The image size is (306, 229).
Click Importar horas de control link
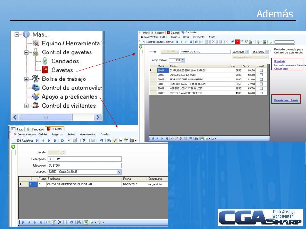click(x=290, y=65)
